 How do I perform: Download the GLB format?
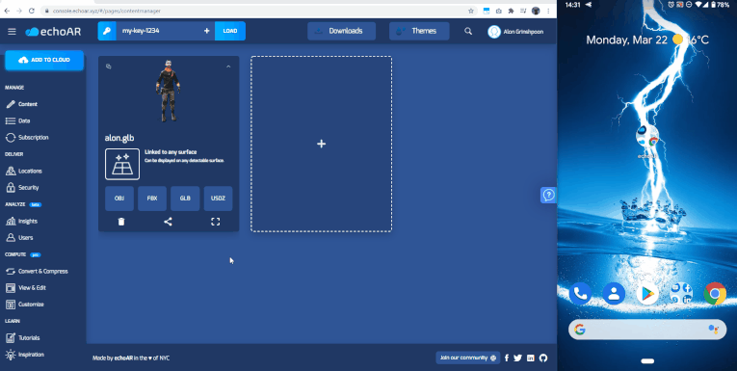pyautogui.click(x=185, y=198)
